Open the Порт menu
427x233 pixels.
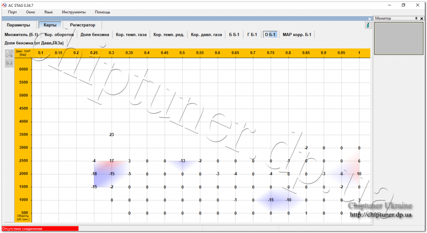tap(12, 12)
